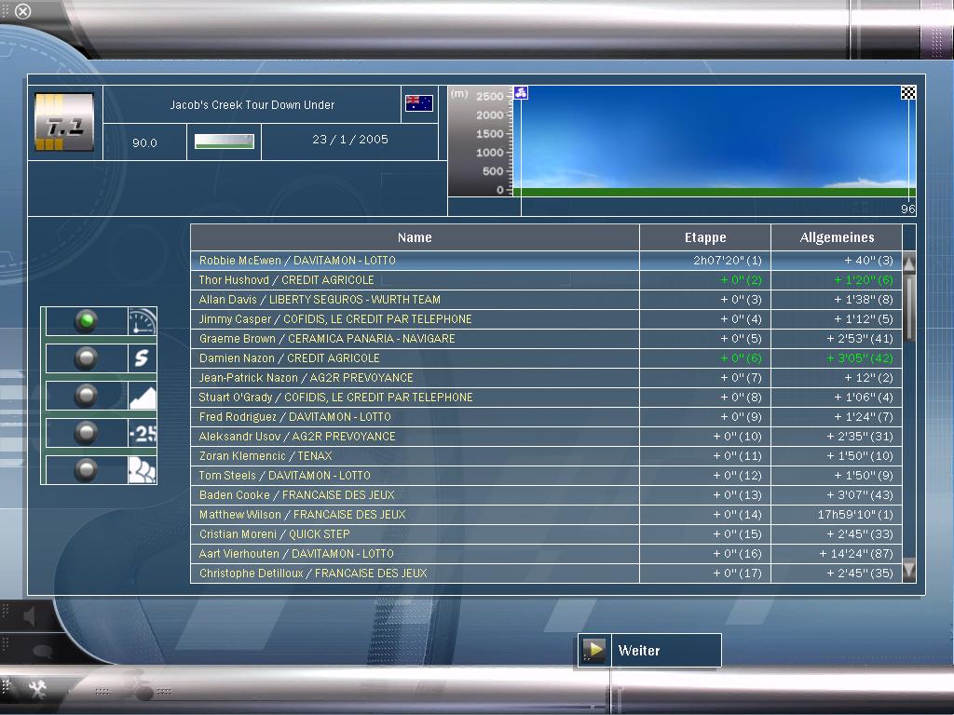Select the row 'Matthew Wilson / FRANCAISE DES JEUX'

[546, 514]
